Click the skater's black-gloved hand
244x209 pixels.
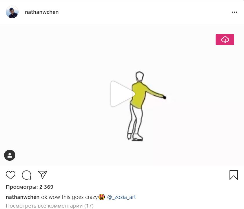click(164, 98)
